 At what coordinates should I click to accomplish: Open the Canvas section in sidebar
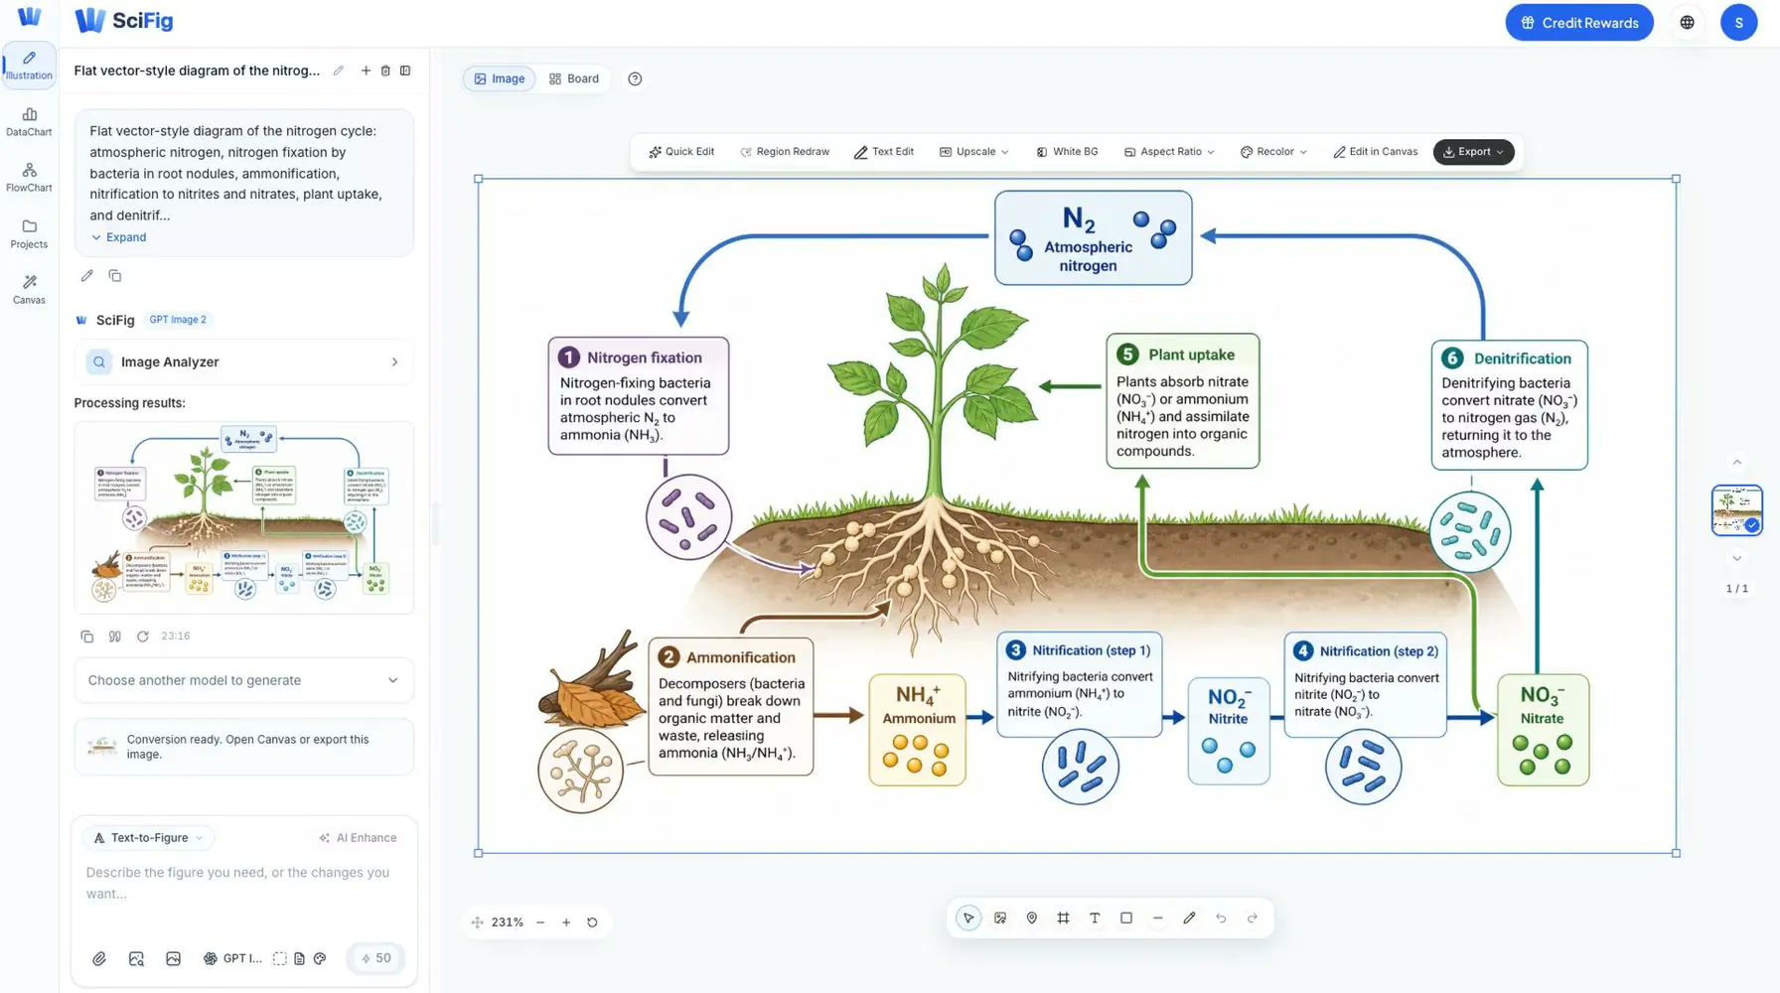29,289
